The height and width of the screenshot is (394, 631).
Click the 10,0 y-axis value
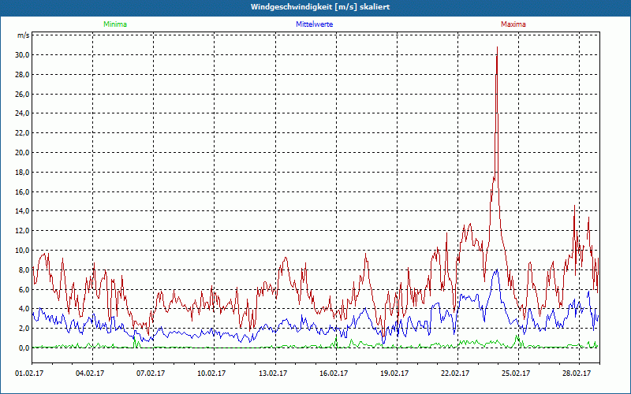[23, 251]
